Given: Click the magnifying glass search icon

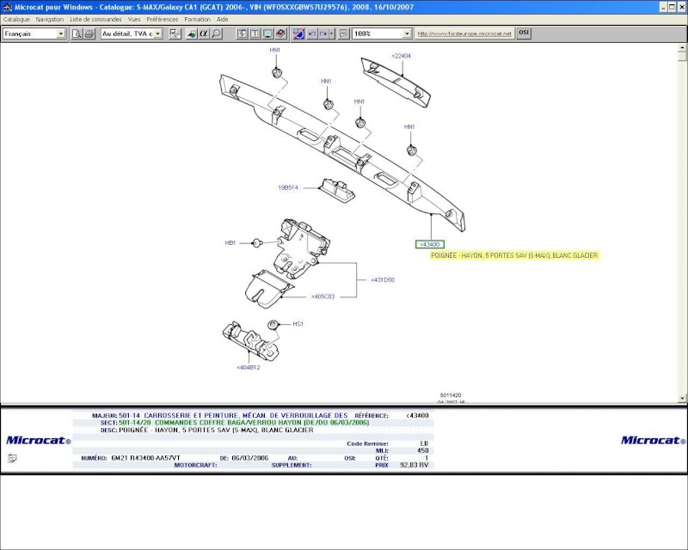Looking at the screenshot, I should point(216,34).
